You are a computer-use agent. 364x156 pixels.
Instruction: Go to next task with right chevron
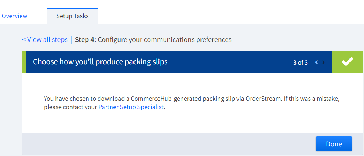(324, 62)
